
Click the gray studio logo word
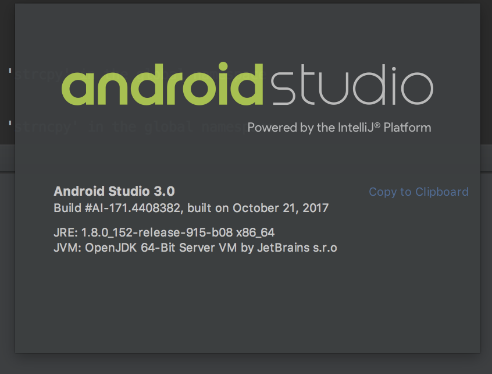[x=352, y=85]
